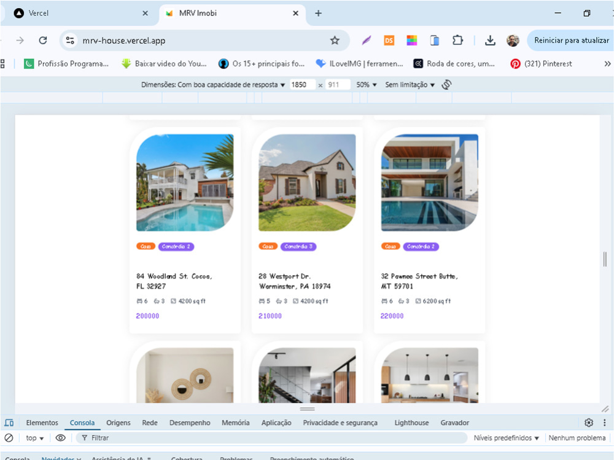
Task: Open site information icon in address bar
Action: click(70, 41)
